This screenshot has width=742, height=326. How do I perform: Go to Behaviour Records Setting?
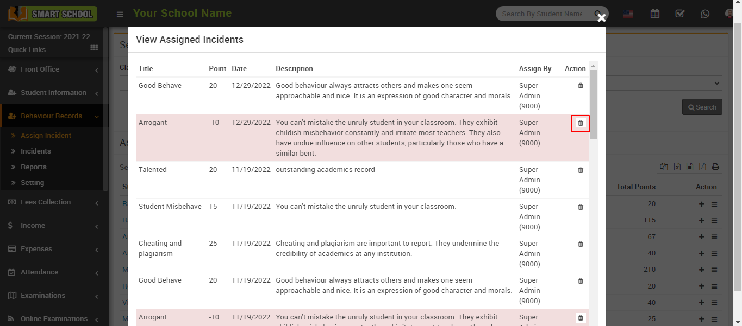(x=33, y=183)
